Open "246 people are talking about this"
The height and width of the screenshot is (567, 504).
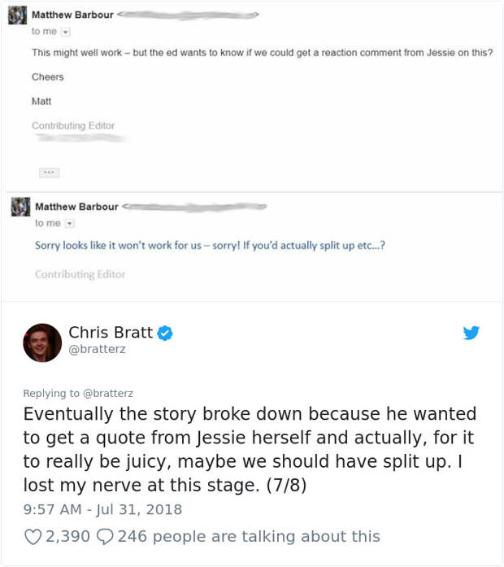coord(248,536)
